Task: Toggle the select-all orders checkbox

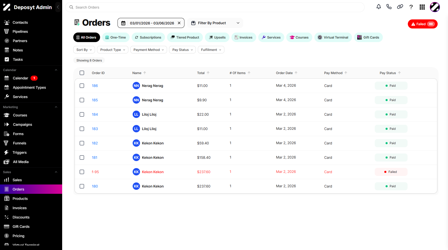Action: pyautogui.click(x=82, y=73)
